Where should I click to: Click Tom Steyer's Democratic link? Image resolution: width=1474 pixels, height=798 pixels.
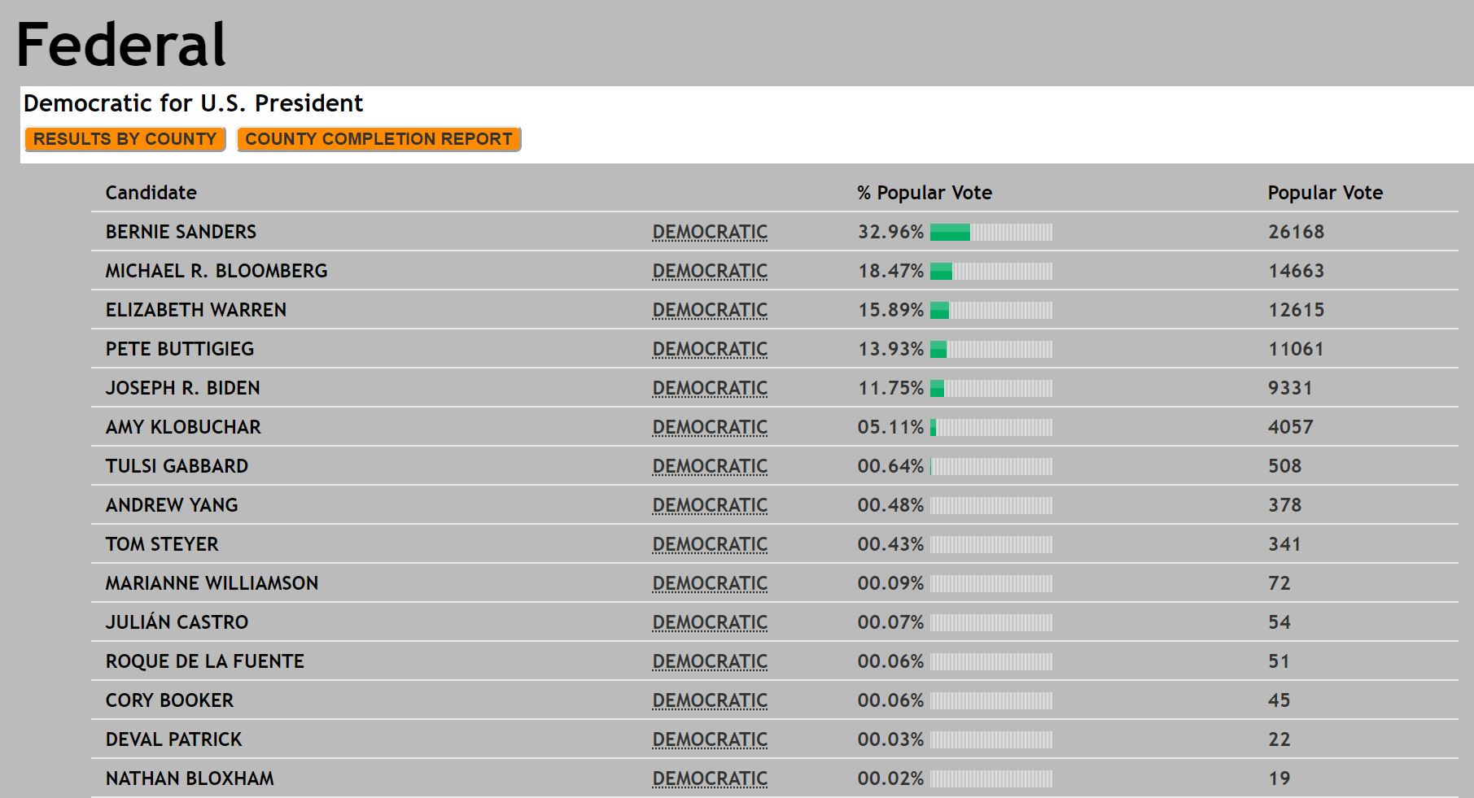tap(710, 544)
